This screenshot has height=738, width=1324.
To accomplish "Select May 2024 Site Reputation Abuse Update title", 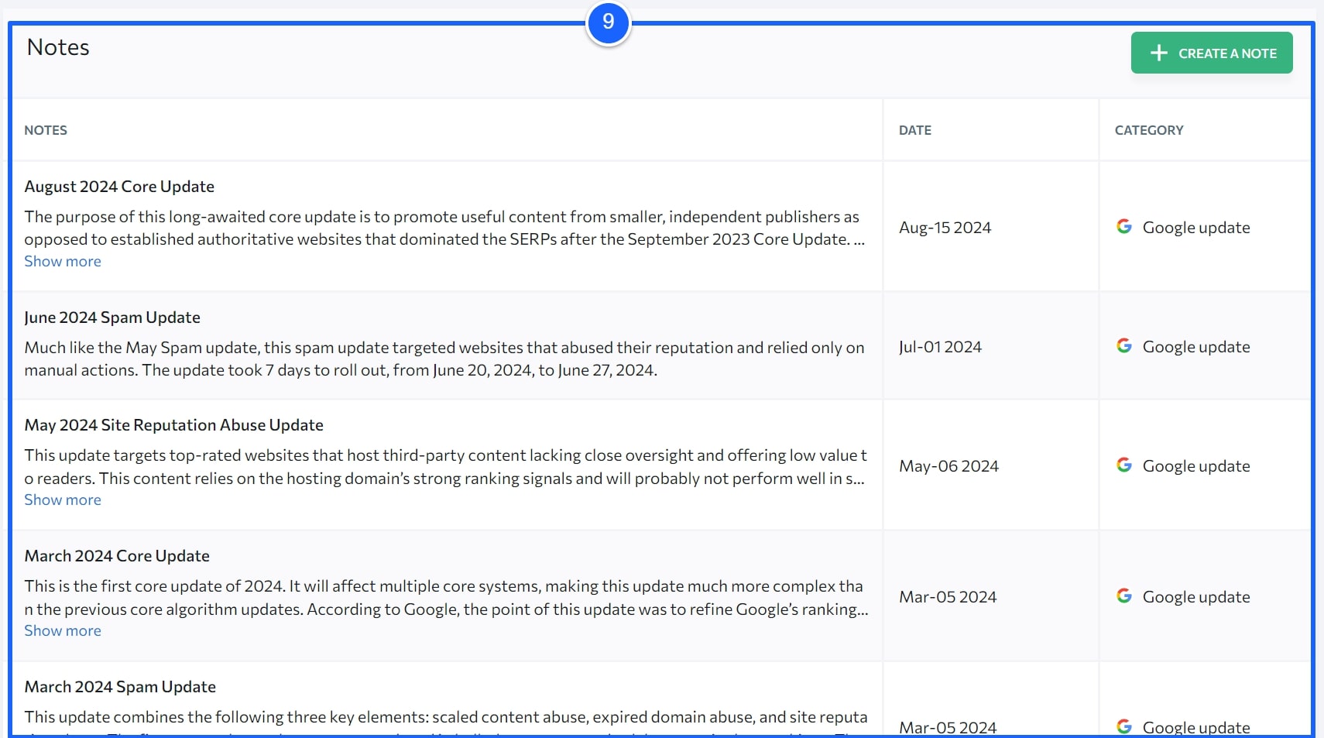I will point(174,425).
